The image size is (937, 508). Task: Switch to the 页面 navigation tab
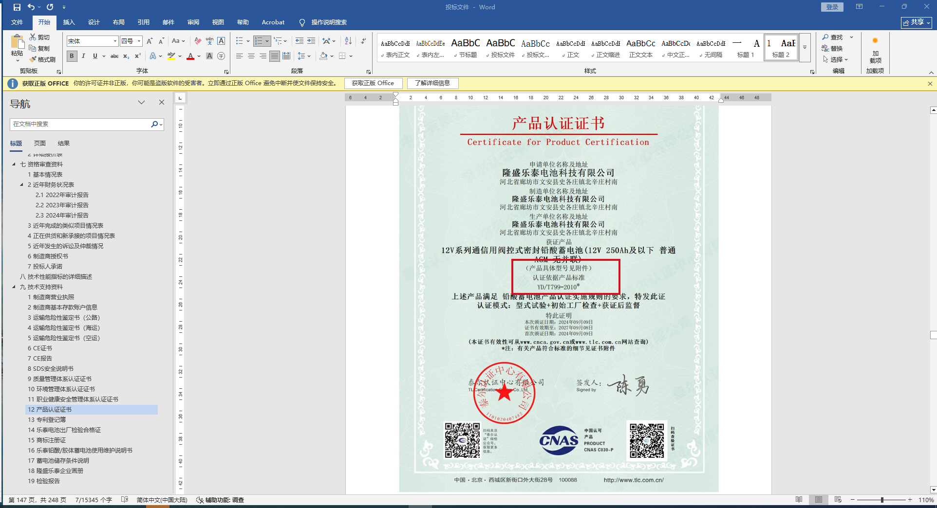point(40,144)
